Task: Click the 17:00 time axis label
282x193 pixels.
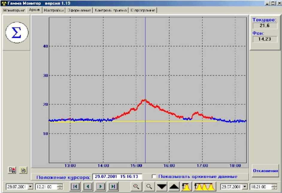Action: pyautogui.click(x=202, y=166)
